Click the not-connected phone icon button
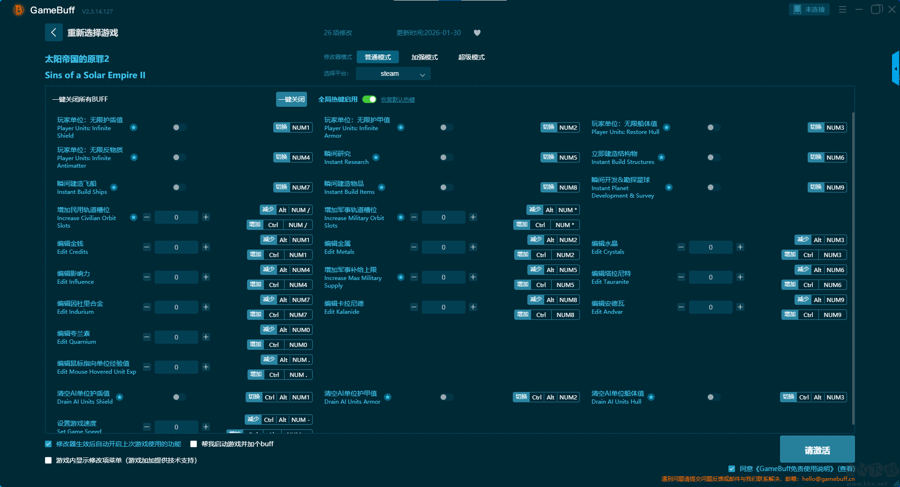Screen dimensions: 900x487 click(x=809, y=9)
